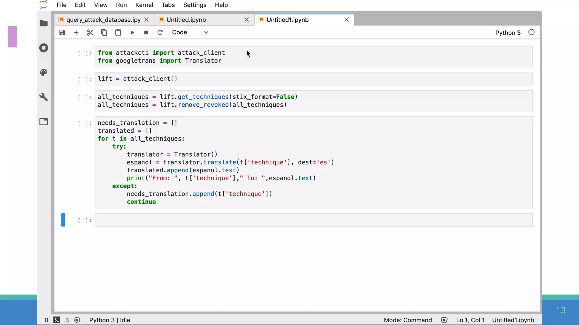579x325 pixels.
Task: Open the File Browser sidebar folder icon
Action: (x=44, y=23)
